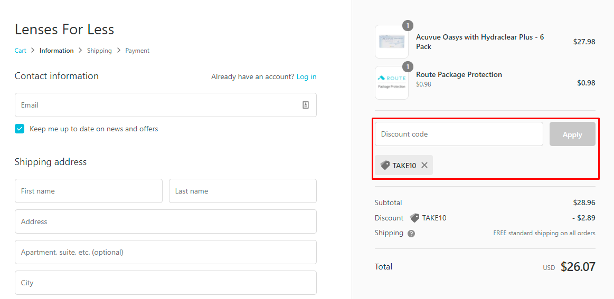This screenshot has height=299, width=614.
Task: Click the quantity badge on Acuvue Oasys item
Action: click(x=408, y=26)
